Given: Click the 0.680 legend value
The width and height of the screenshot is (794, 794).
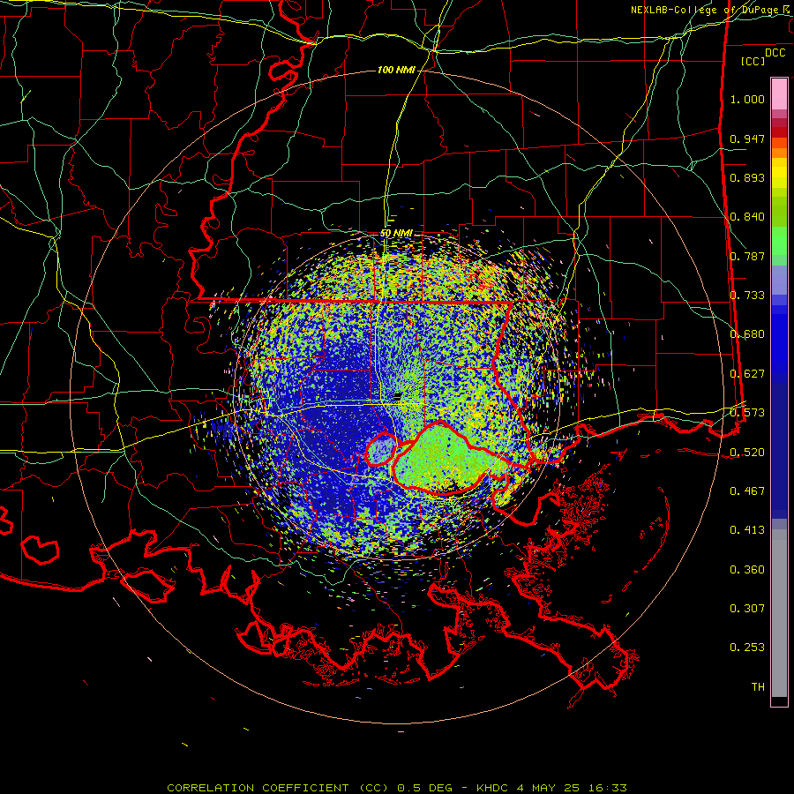Looking at the screenshot, I should pos(747,334).
